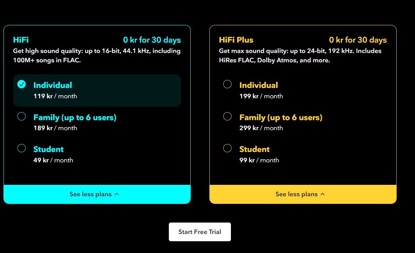Click the chevron icon in the cyan bar
The width and height of the screenshot is (415, 253).
tap(117, 194)
